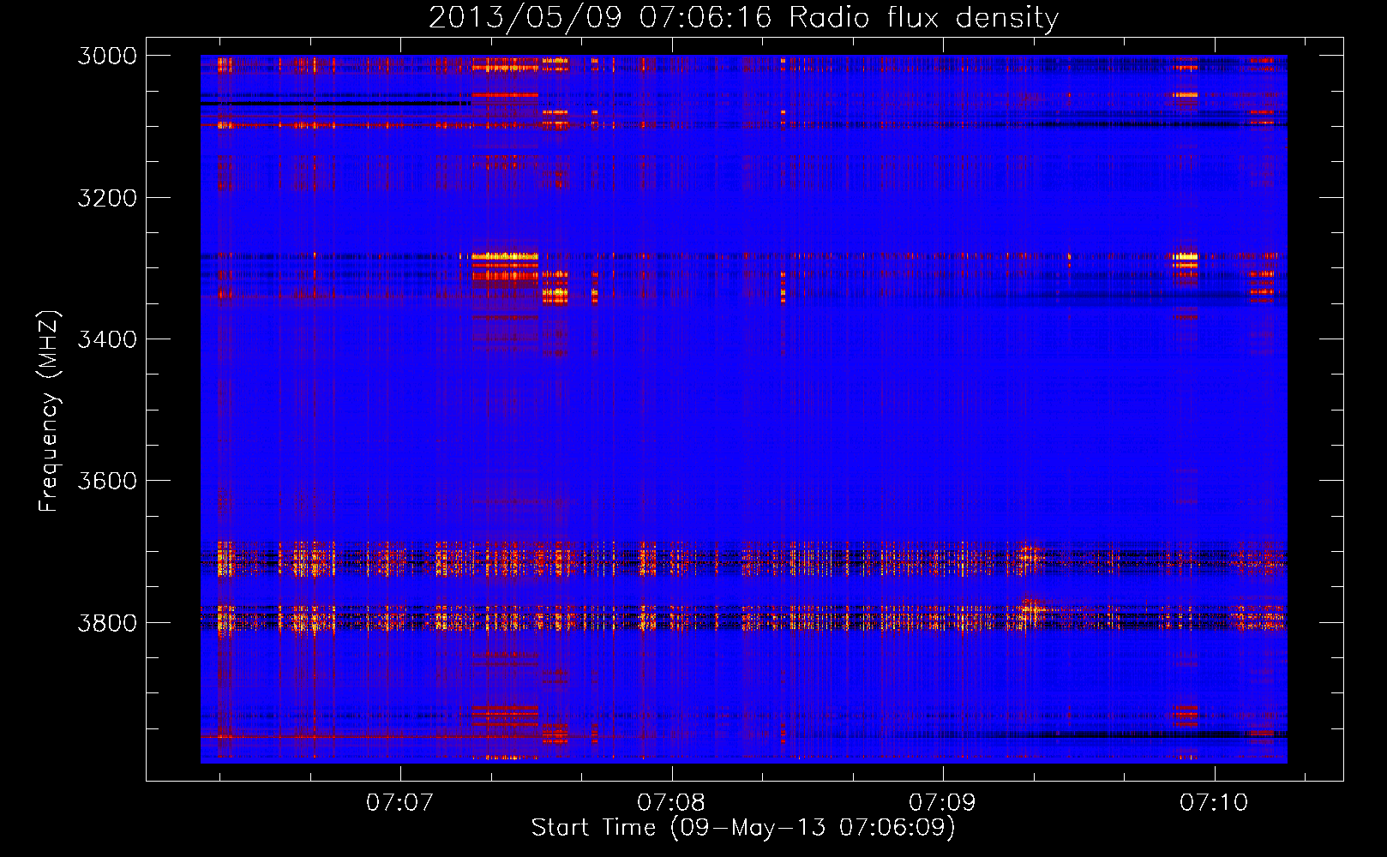Click the "Start Time (09-May-13 07:06:09)" label
1387x857 pixels.
tap(743, 828)
